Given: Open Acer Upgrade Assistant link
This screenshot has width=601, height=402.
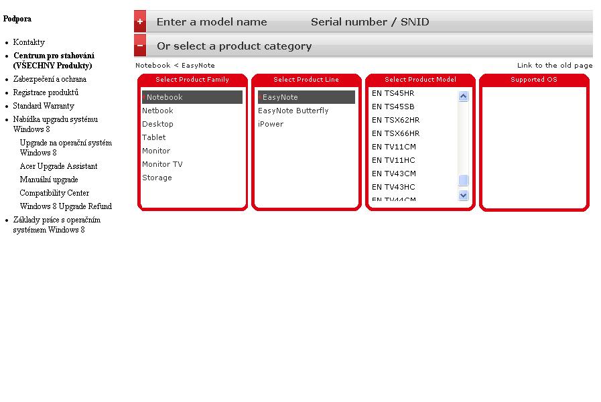Looking at the screenshot, I should [58, 166].
